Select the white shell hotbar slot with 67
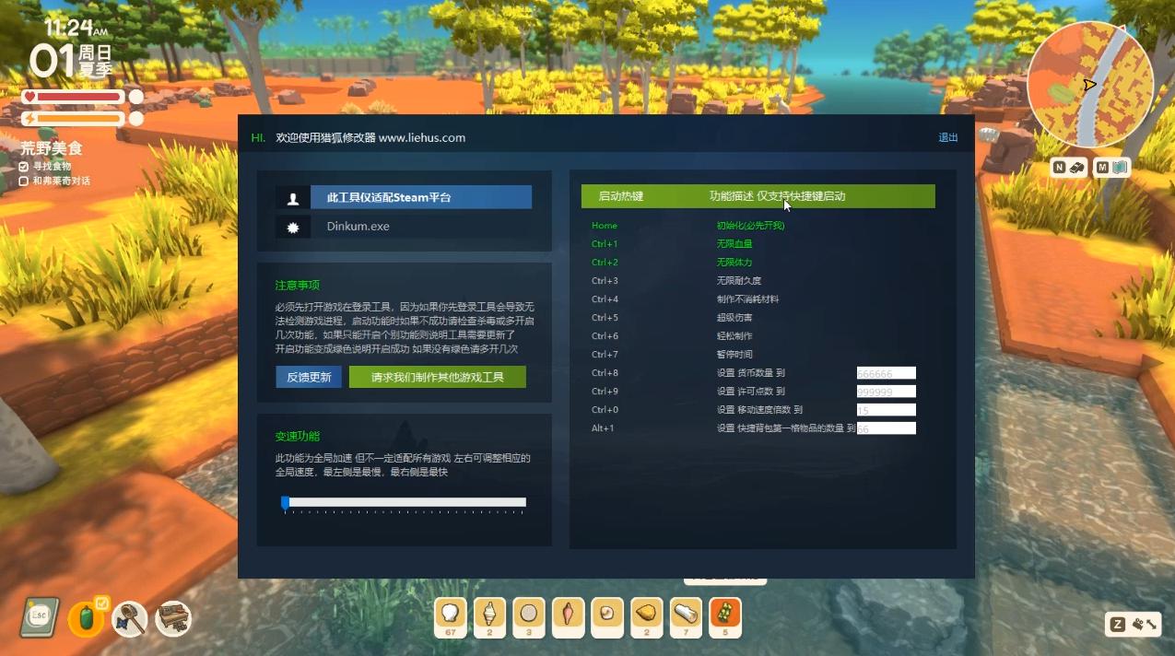 point(451,617)
